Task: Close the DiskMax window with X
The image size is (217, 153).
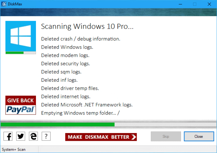Action: 209,4
